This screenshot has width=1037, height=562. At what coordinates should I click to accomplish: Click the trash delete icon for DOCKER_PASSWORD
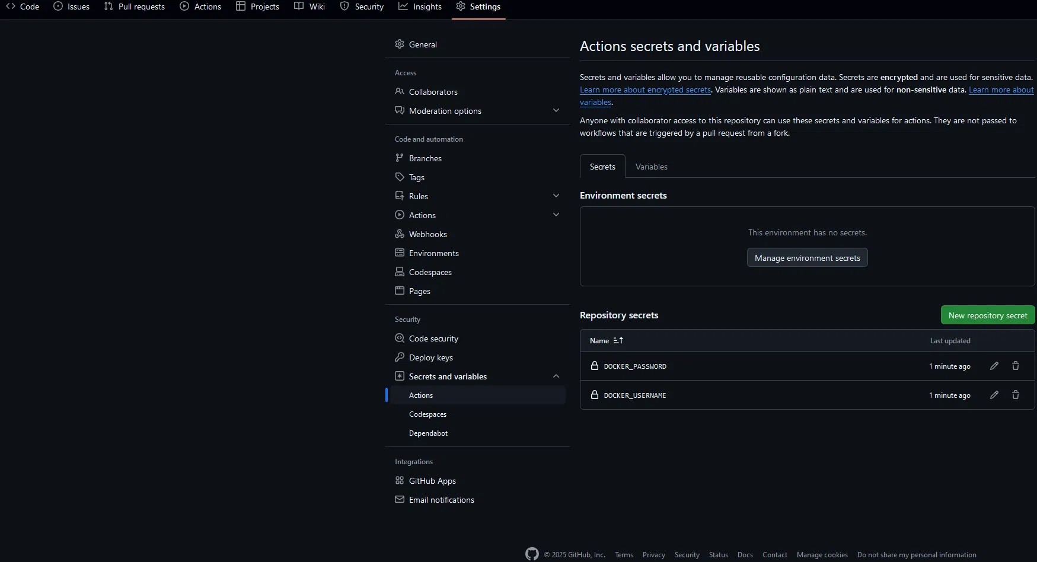[x=1016, y=366]
